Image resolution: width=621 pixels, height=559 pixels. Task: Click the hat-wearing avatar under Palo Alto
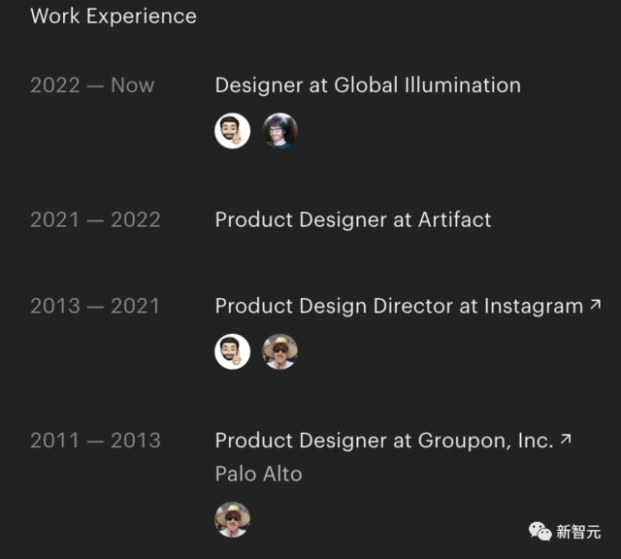coord(233,519)
